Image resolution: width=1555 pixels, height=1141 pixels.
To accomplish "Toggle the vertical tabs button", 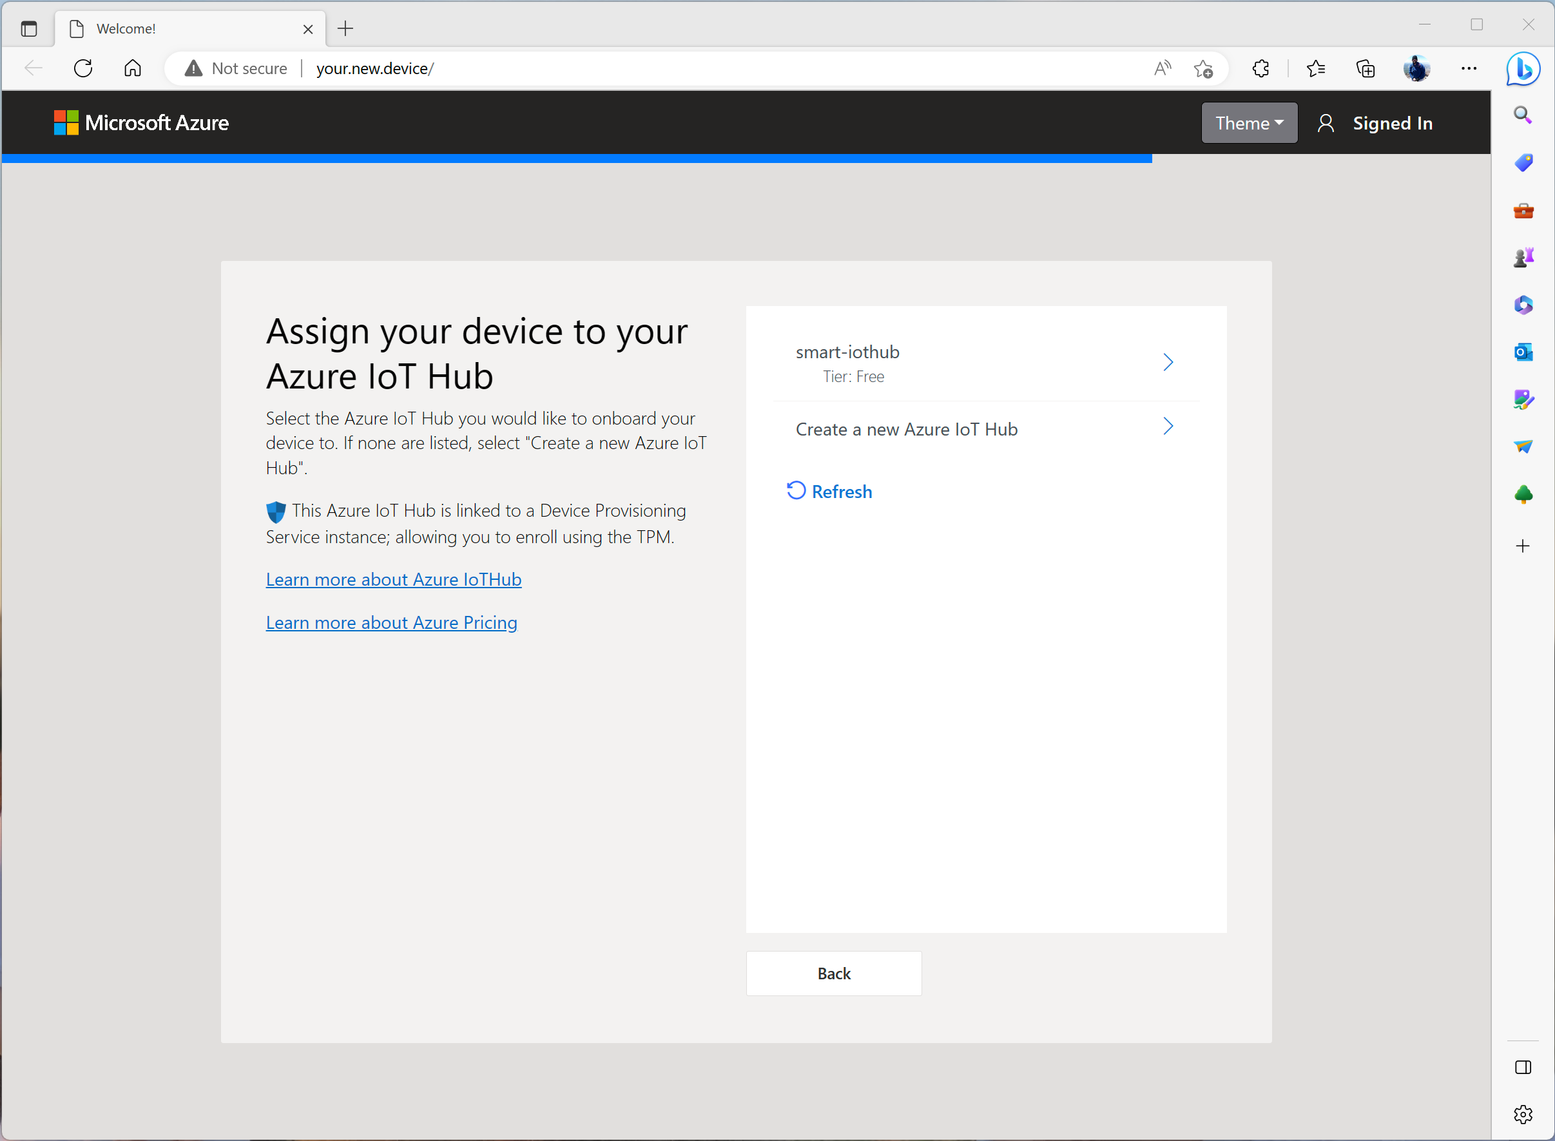I will pos(29,28).
